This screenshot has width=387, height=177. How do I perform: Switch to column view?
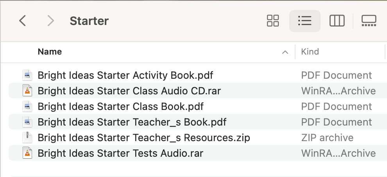(337, 21)
